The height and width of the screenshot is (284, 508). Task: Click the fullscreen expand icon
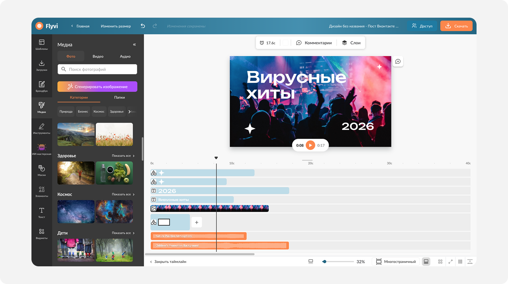450,262
